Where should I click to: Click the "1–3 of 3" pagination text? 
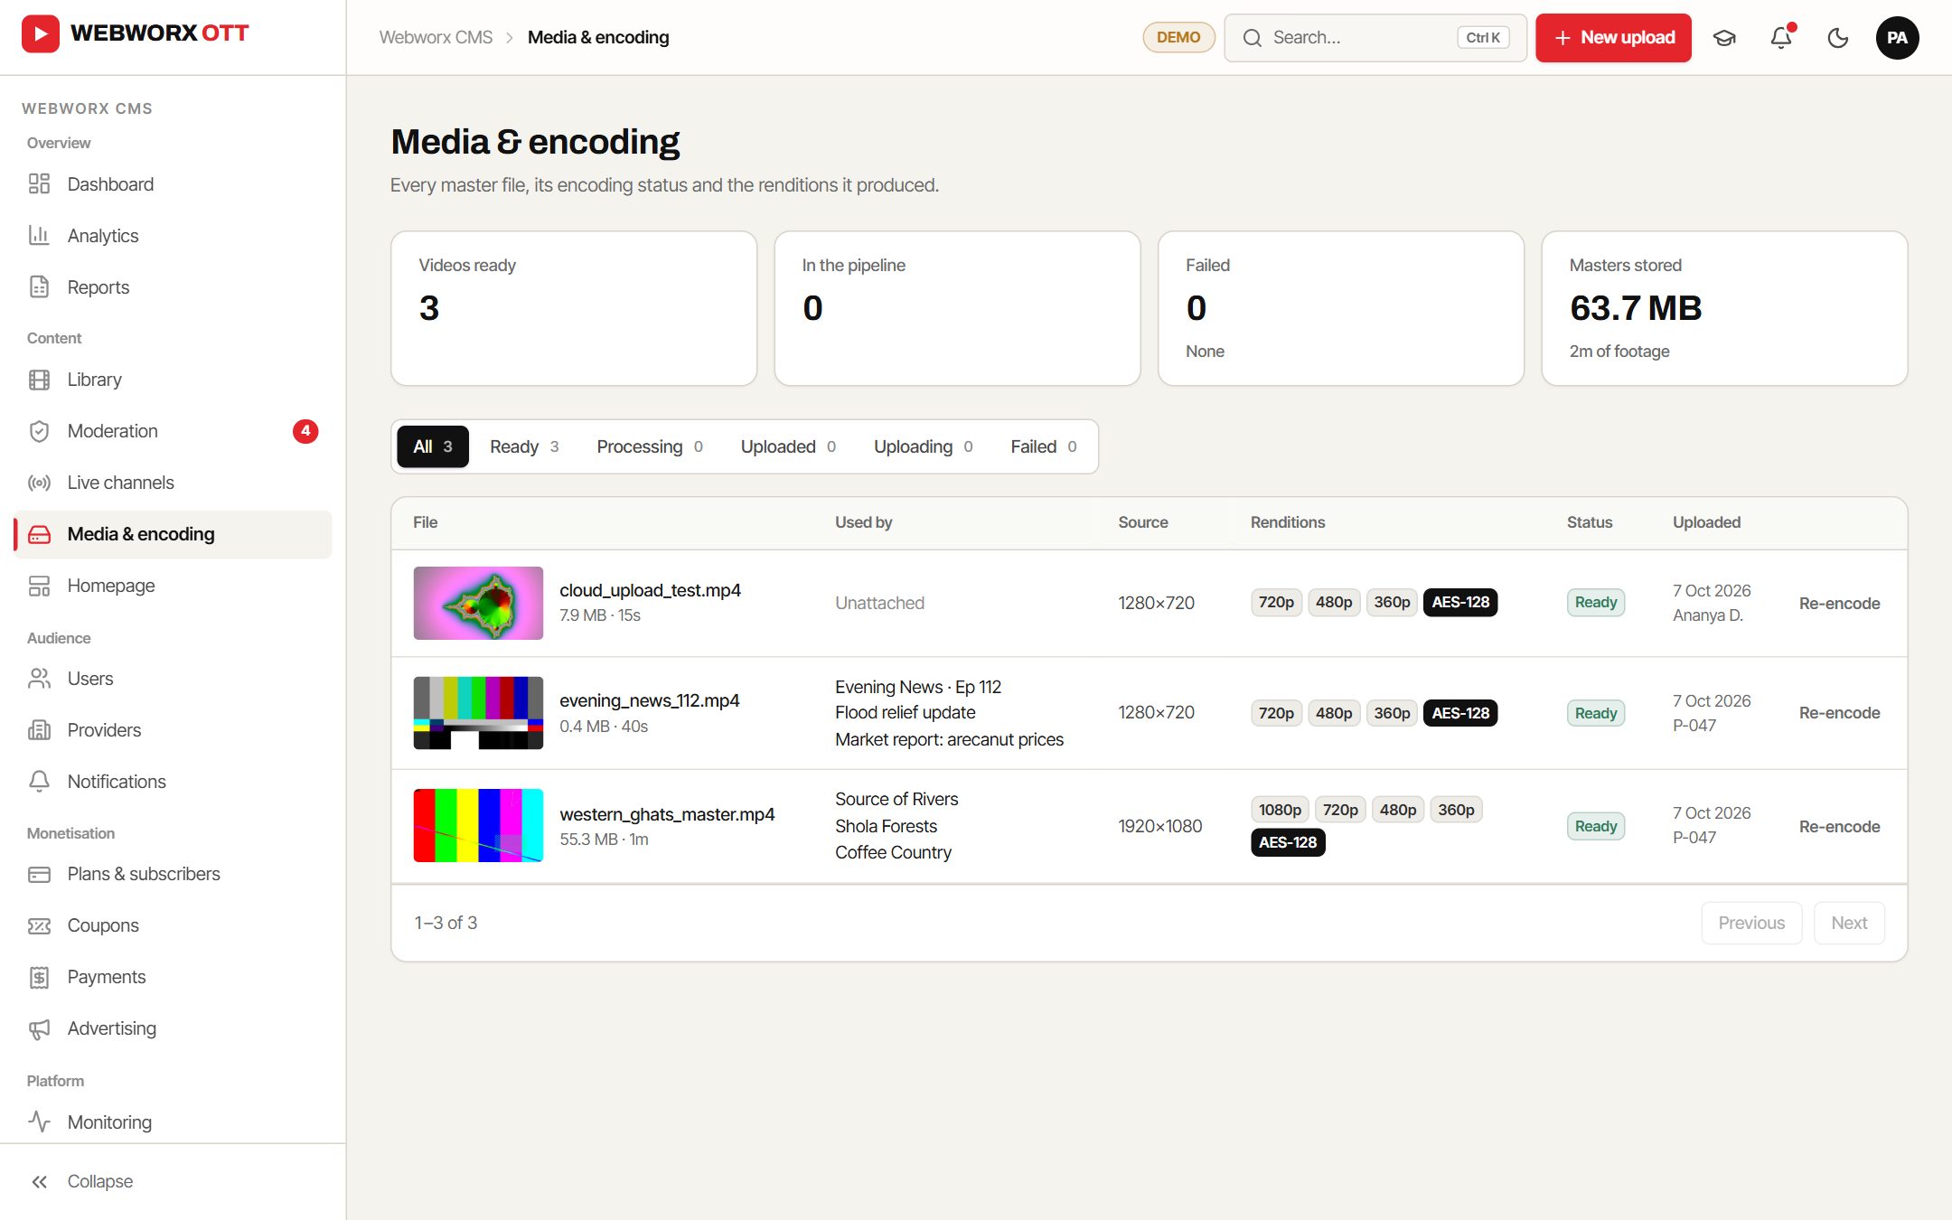446,923
